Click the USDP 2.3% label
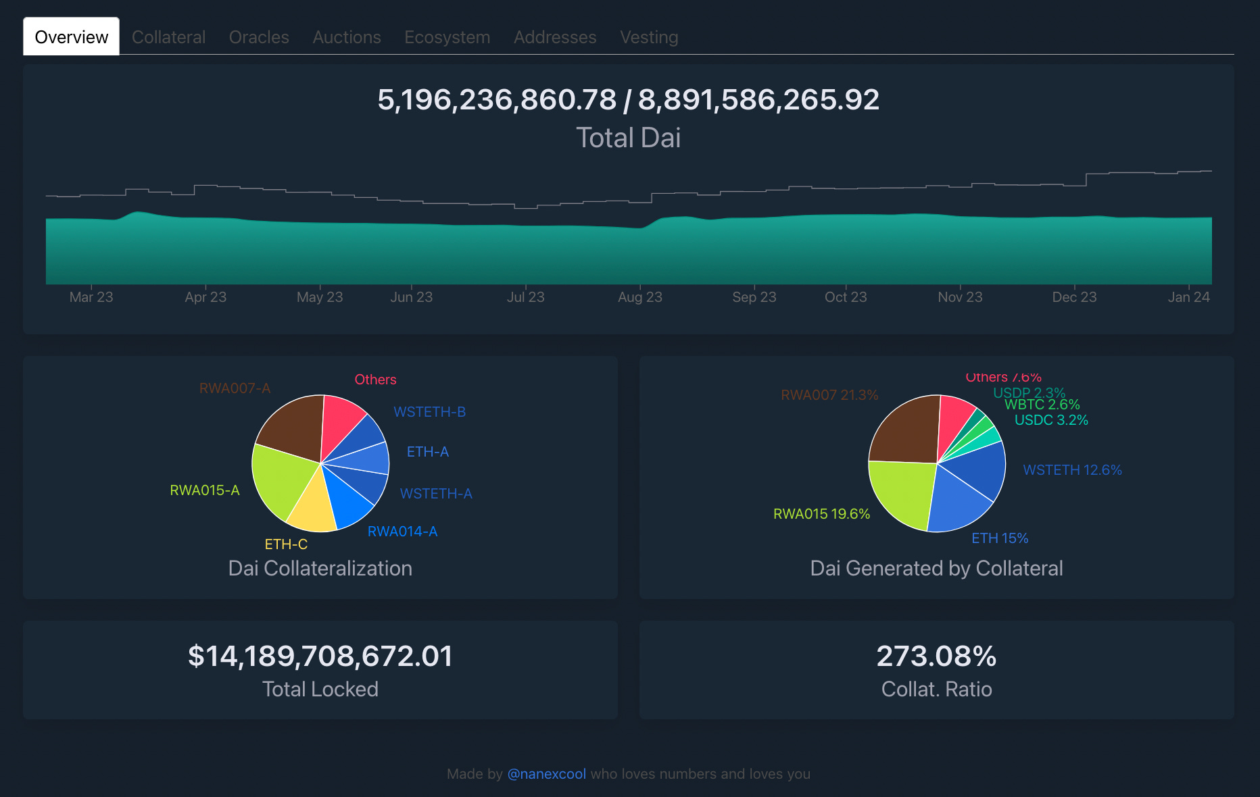This screenshot has height=797, width=1260. click(x=1029, y=393)
